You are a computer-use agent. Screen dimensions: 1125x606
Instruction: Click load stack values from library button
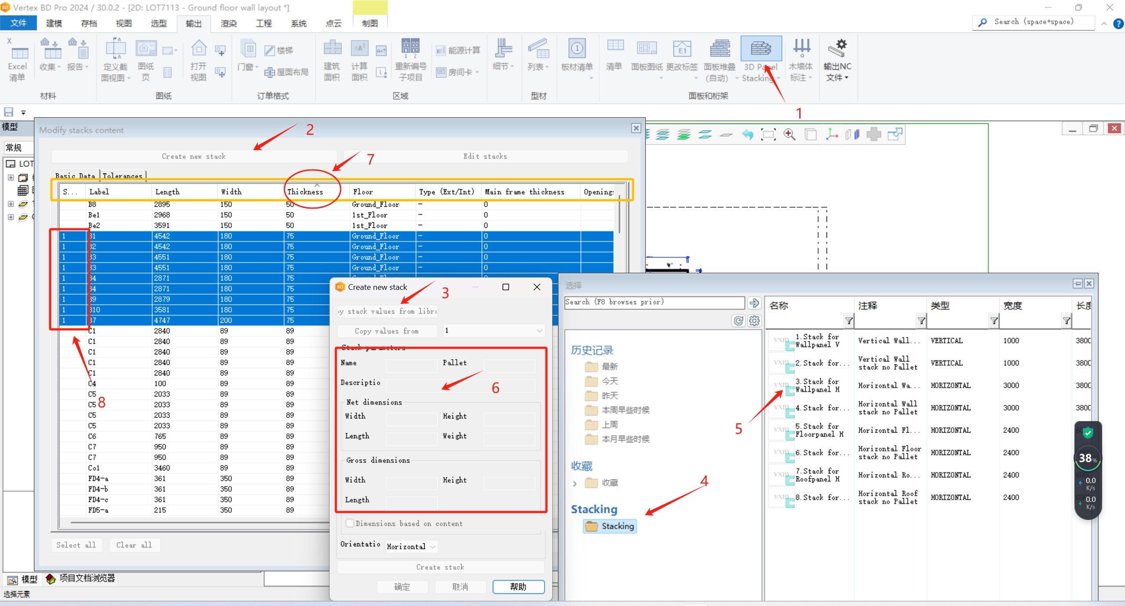click(387, 311)
